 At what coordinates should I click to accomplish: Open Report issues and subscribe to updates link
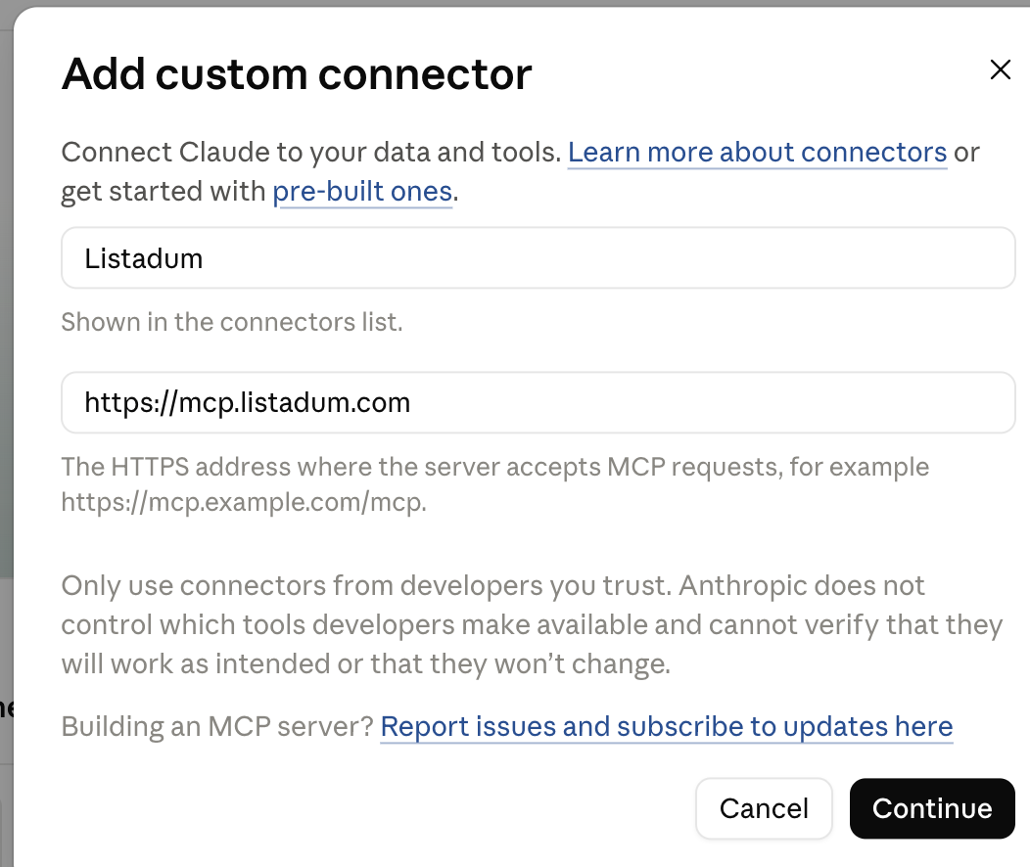pos(666,726)
